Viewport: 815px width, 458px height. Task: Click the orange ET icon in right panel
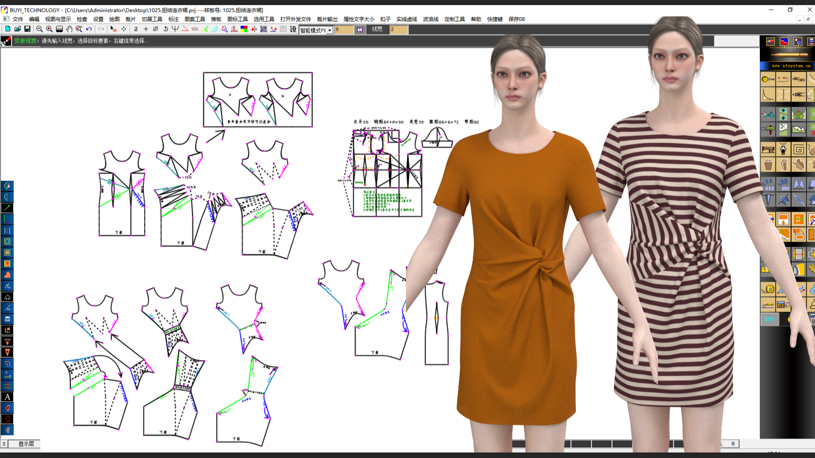(798, 220)
